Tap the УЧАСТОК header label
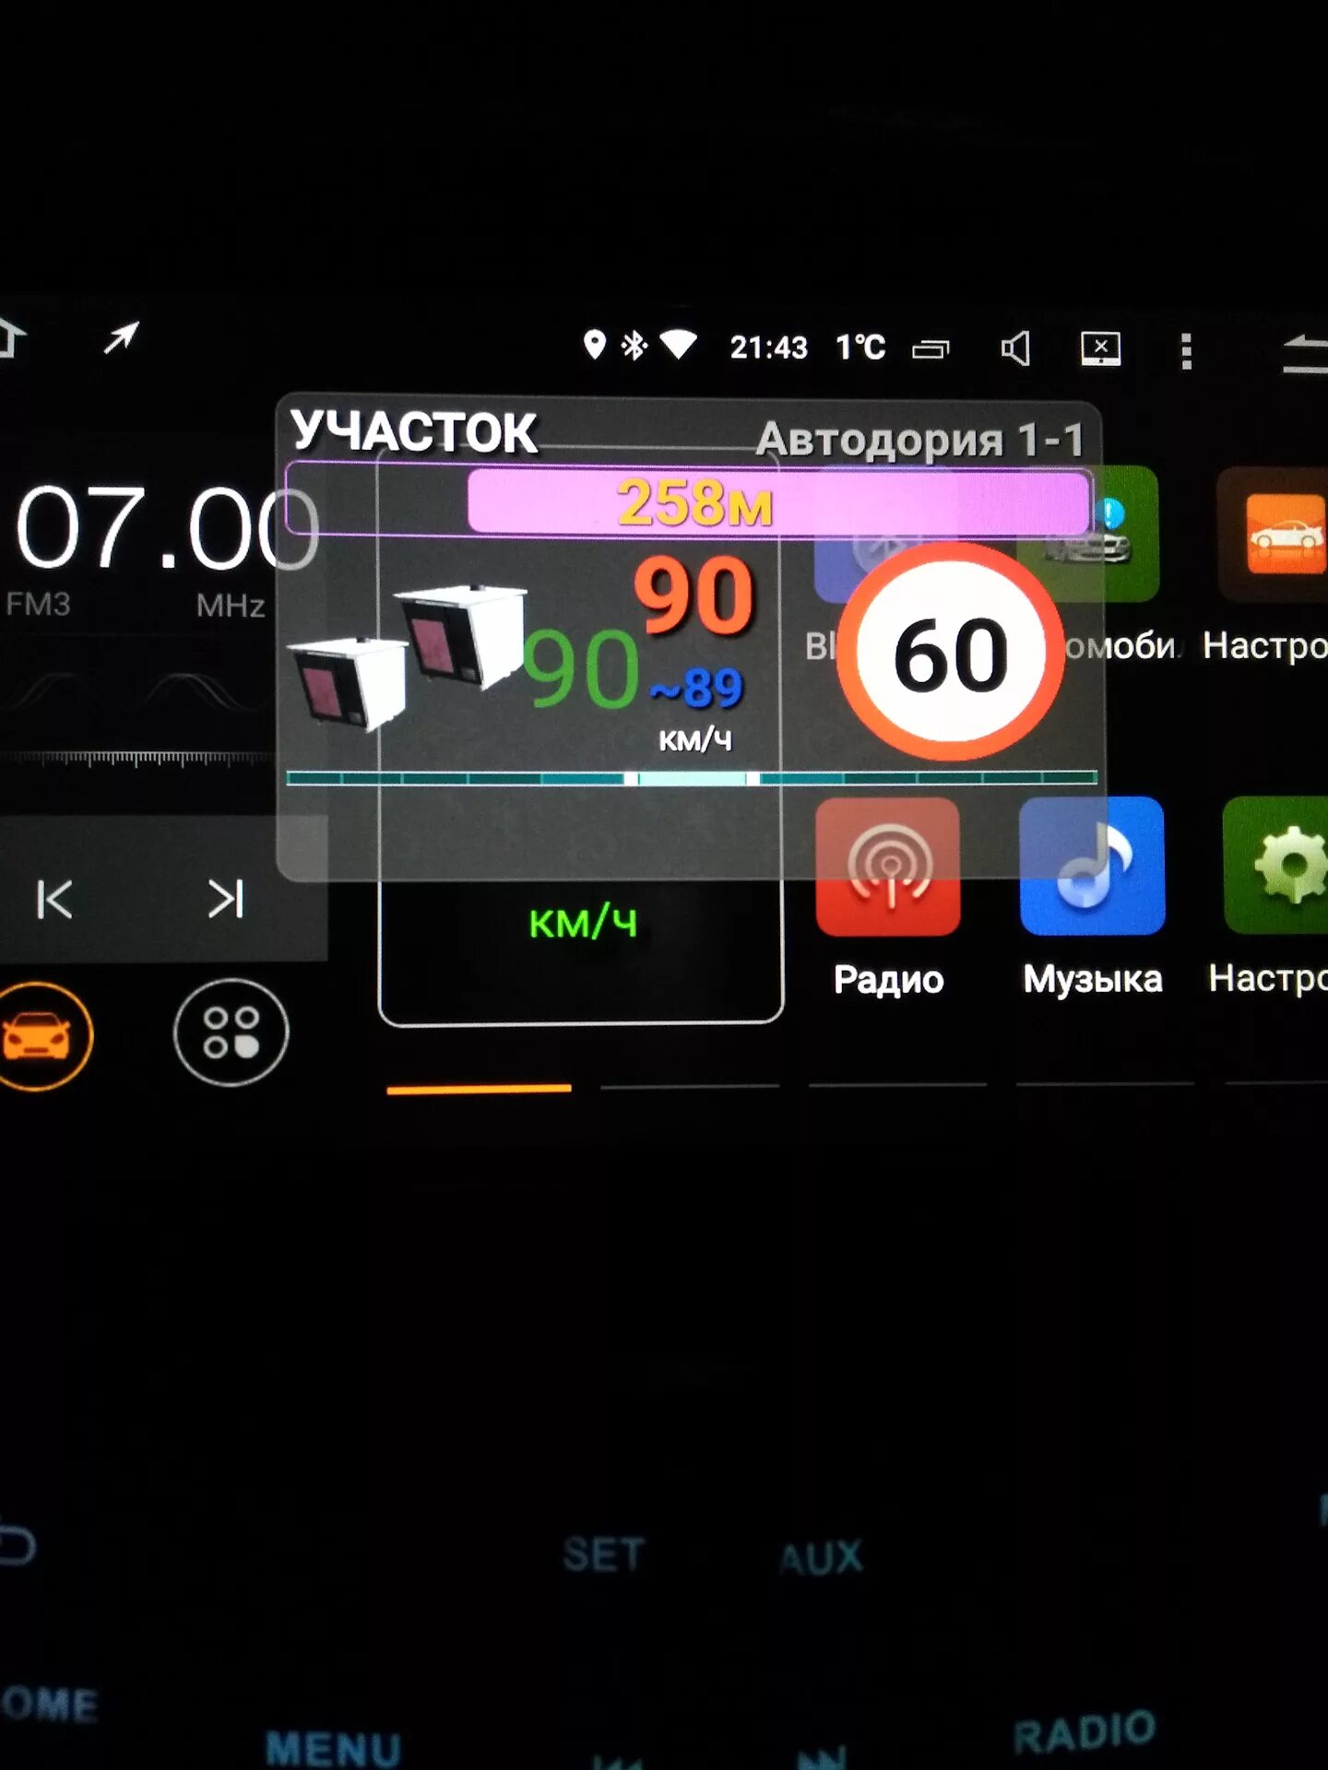This screenshot has height=1770, width=1328. pos(413,431)
